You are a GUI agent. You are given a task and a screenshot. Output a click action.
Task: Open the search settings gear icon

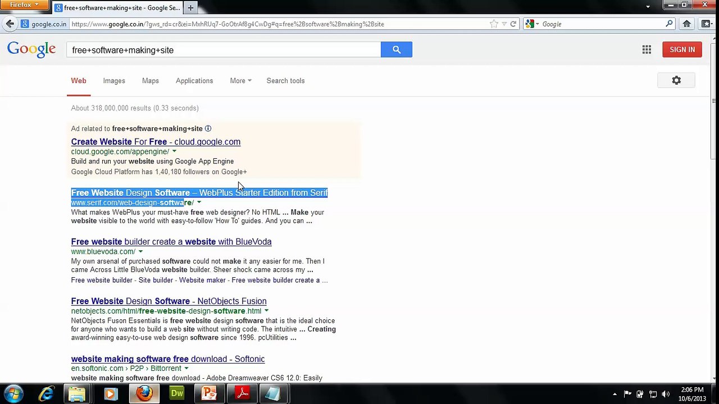676,81
